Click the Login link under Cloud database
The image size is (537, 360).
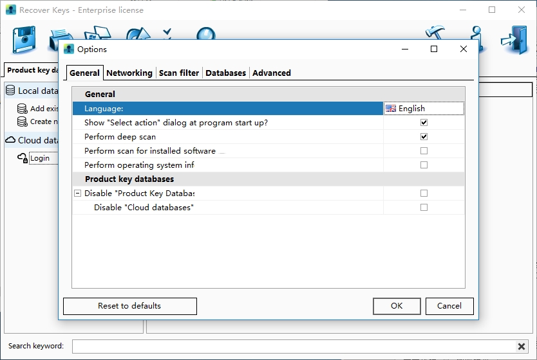40,158
